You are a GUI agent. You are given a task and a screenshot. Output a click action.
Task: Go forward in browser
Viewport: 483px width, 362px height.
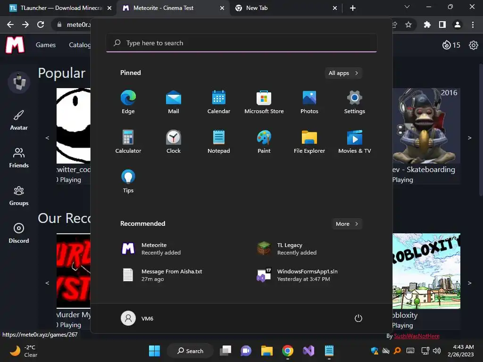click(25, 25)
